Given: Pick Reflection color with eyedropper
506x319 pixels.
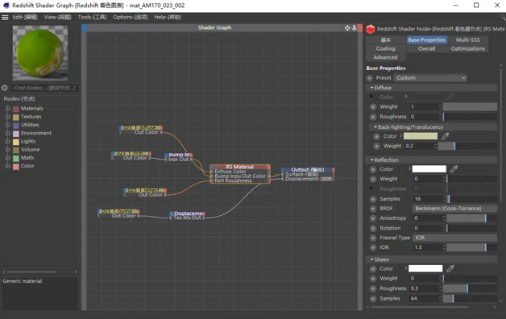Looking at the screenshot, I should pyautogui.click(x=454, y=168).
